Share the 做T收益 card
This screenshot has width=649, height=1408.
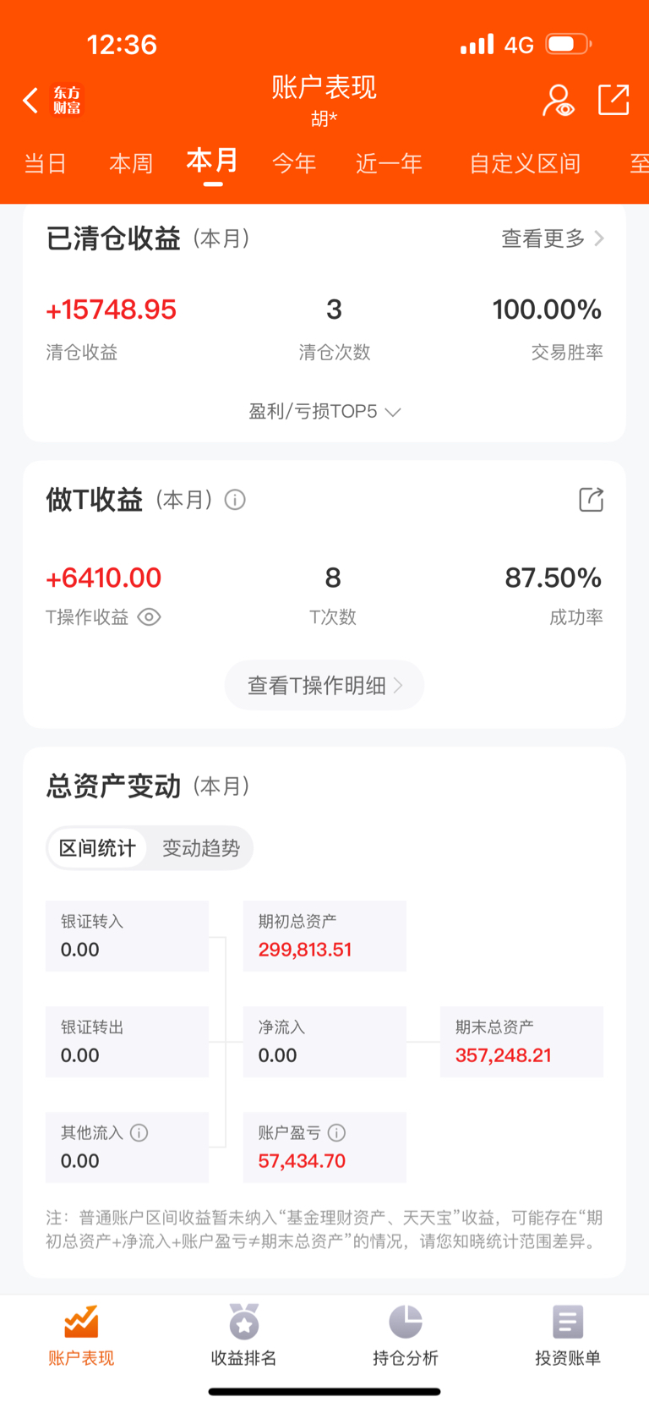click(591, 500)
